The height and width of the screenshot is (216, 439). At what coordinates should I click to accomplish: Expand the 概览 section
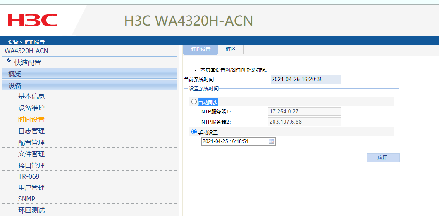(x=90, y=74)
